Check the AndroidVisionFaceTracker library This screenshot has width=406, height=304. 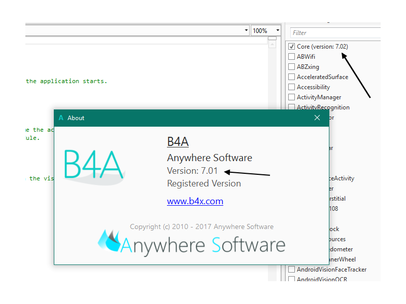tap(291, 270)
